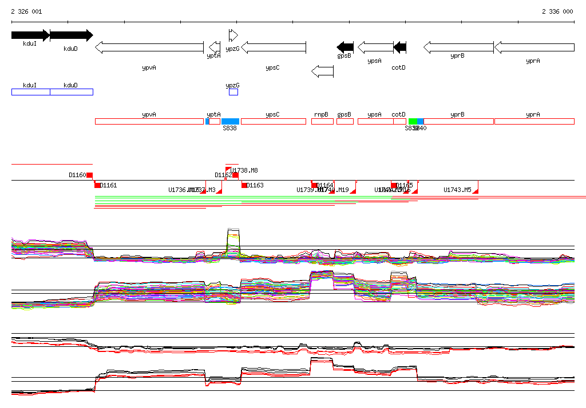Click the D1160 red square marker
The image size is (586, 408).
(90, 175)
